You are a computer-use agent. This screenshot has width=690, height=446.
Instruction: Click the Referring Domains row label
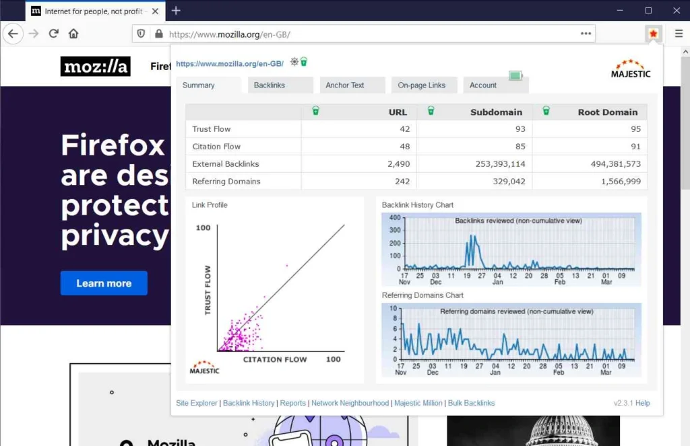[226, 182]
